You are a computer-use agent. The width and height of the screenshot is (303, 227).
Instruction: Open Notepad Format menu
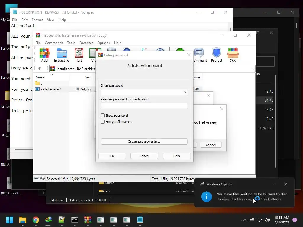tap(37, 20)
